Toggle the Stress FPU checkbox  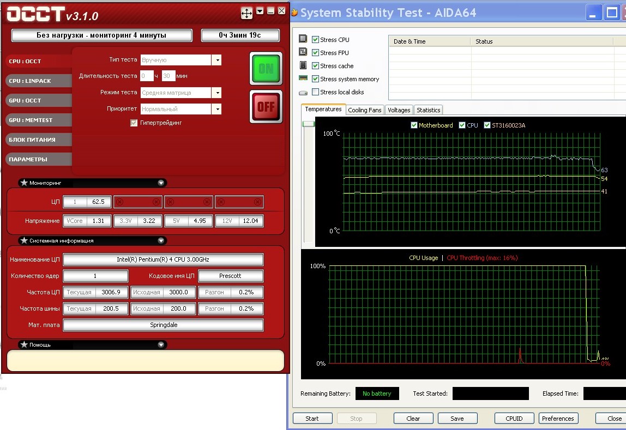315,53
